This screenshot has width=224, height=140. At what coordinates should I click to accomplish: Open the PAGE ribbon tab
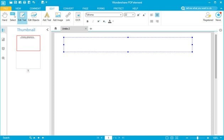tap(85, 9)
